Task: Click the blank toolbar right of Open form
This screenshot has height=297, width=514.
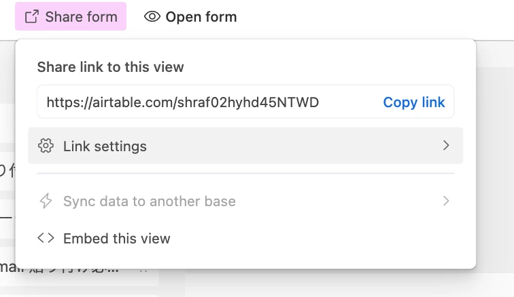Action: (374, 17)
